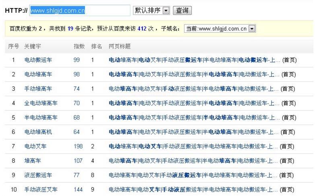Click index value 198 for 电动叉车
The image size is (315, 196).
click(x=78, y=146)
